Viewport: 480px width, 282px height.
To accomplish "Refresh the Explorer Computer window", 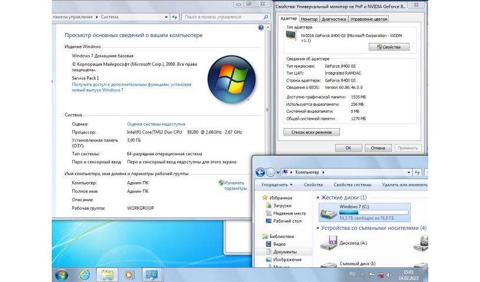I will point(417,173).
